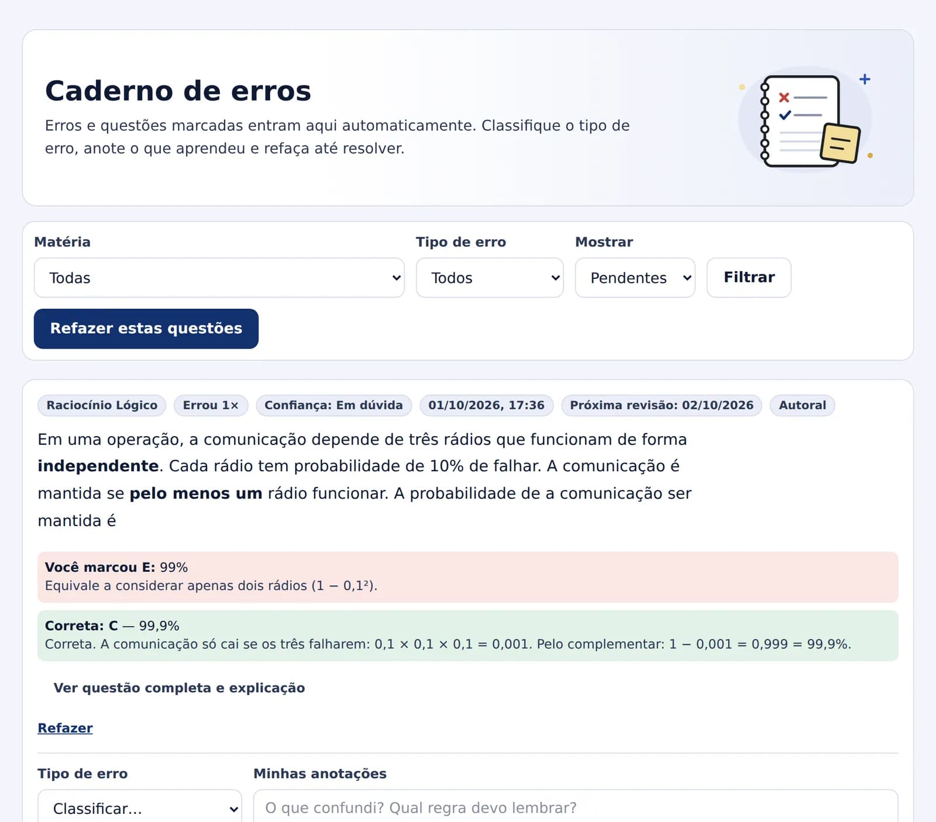Click the notebook illustration in the header
Viewport: 936px width, 822px height.
point(806,119)
